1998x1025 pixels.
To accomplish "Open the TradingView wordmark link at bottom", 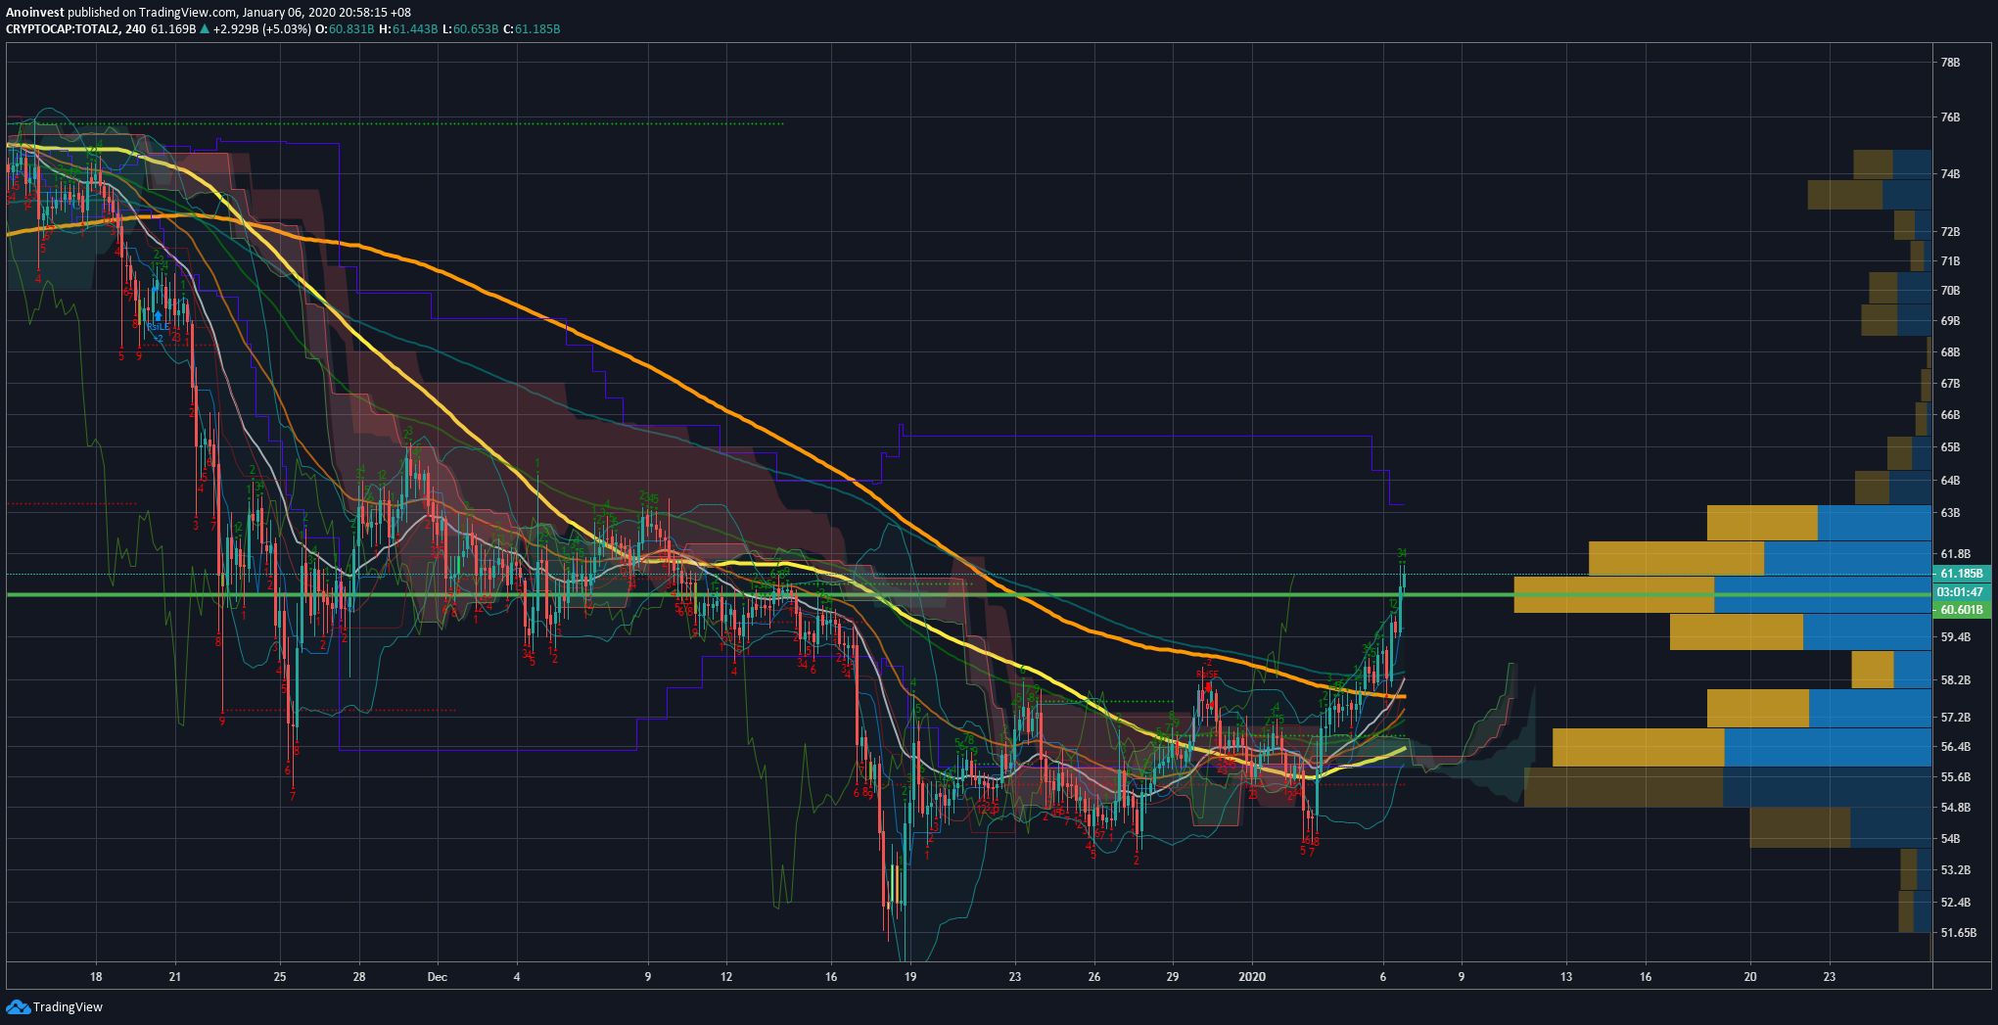I will [x=68, y=1007].
